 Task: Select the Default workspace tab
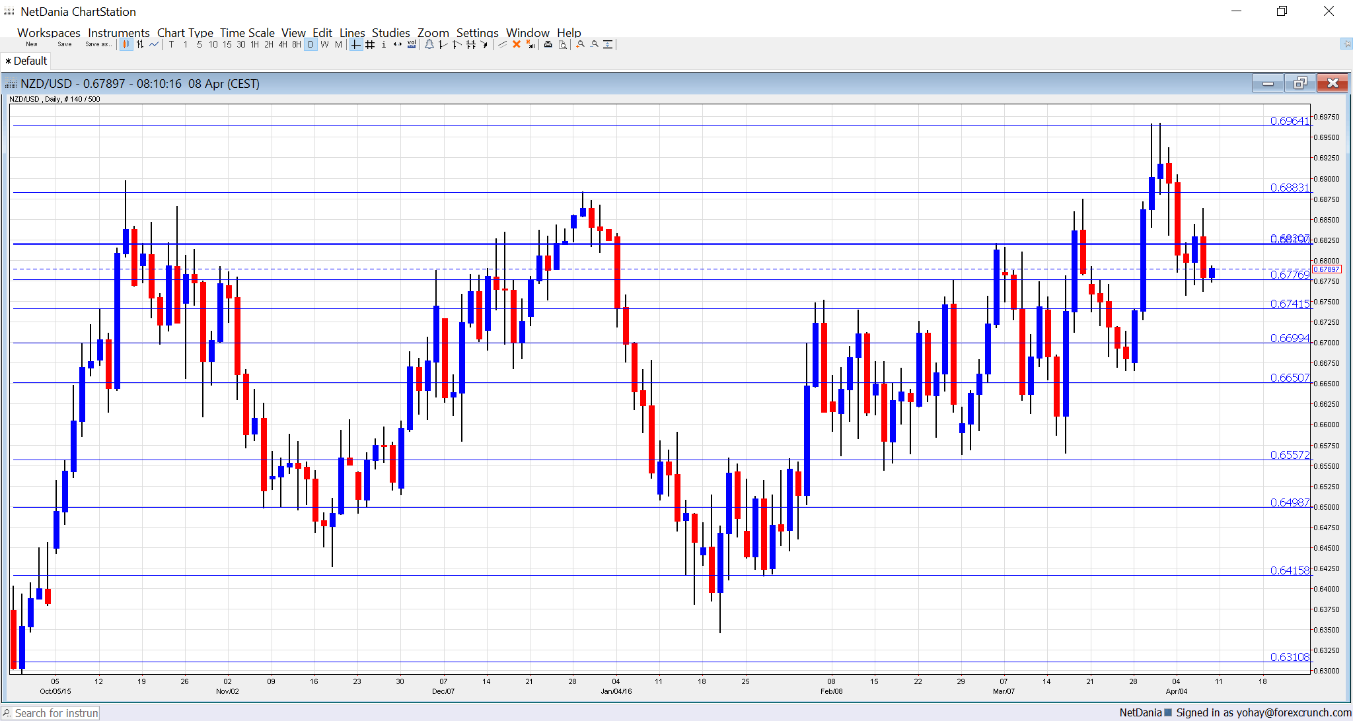coord(26,60)
